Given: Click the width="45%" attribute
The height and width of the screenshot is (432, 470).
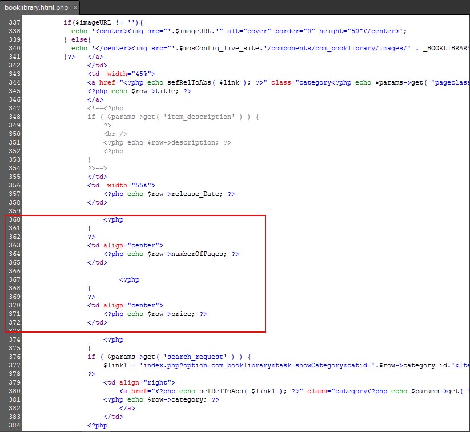Looking at the screenshot, I should [129, 74].
